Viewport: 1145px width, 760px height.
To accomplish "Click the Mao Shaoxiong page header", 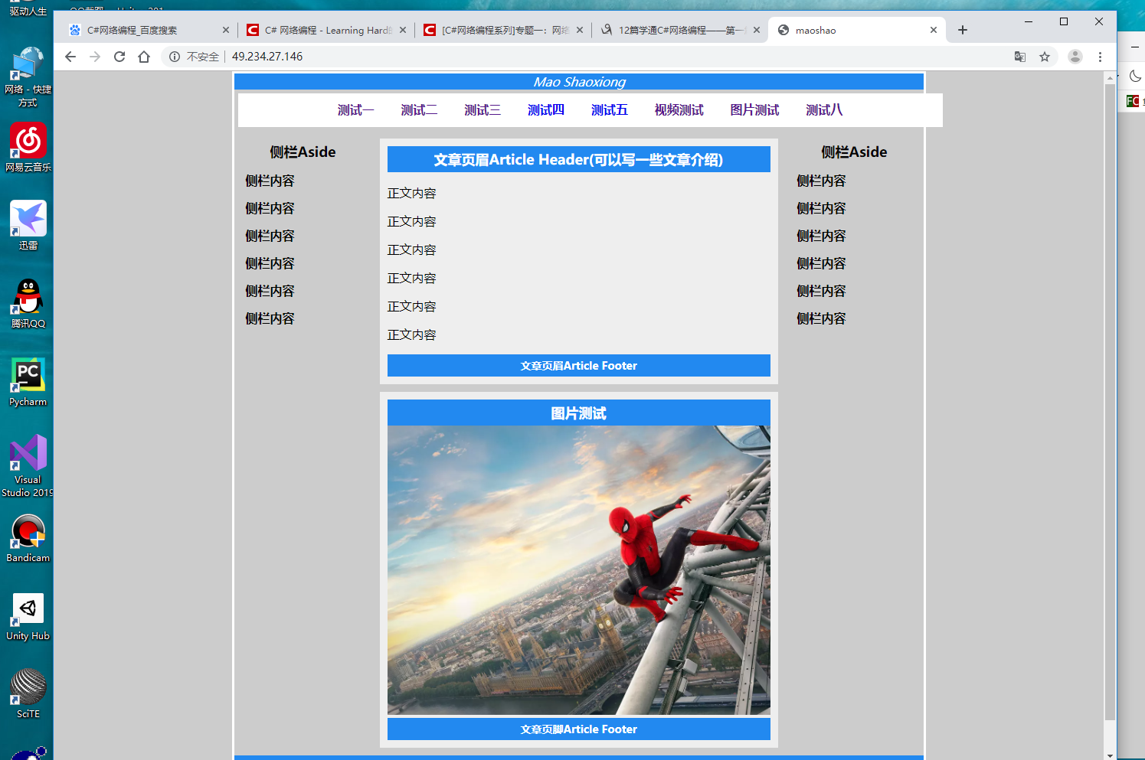I will [579, 82].
